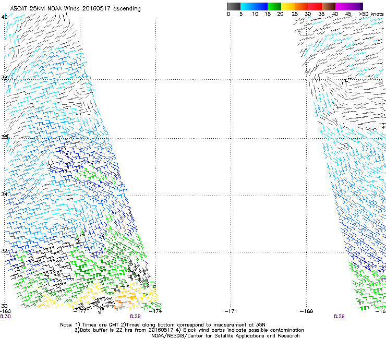Click the longitude -180 axis label
The image size is (386, 339).
pyautogui.click(x=5, y=311)
